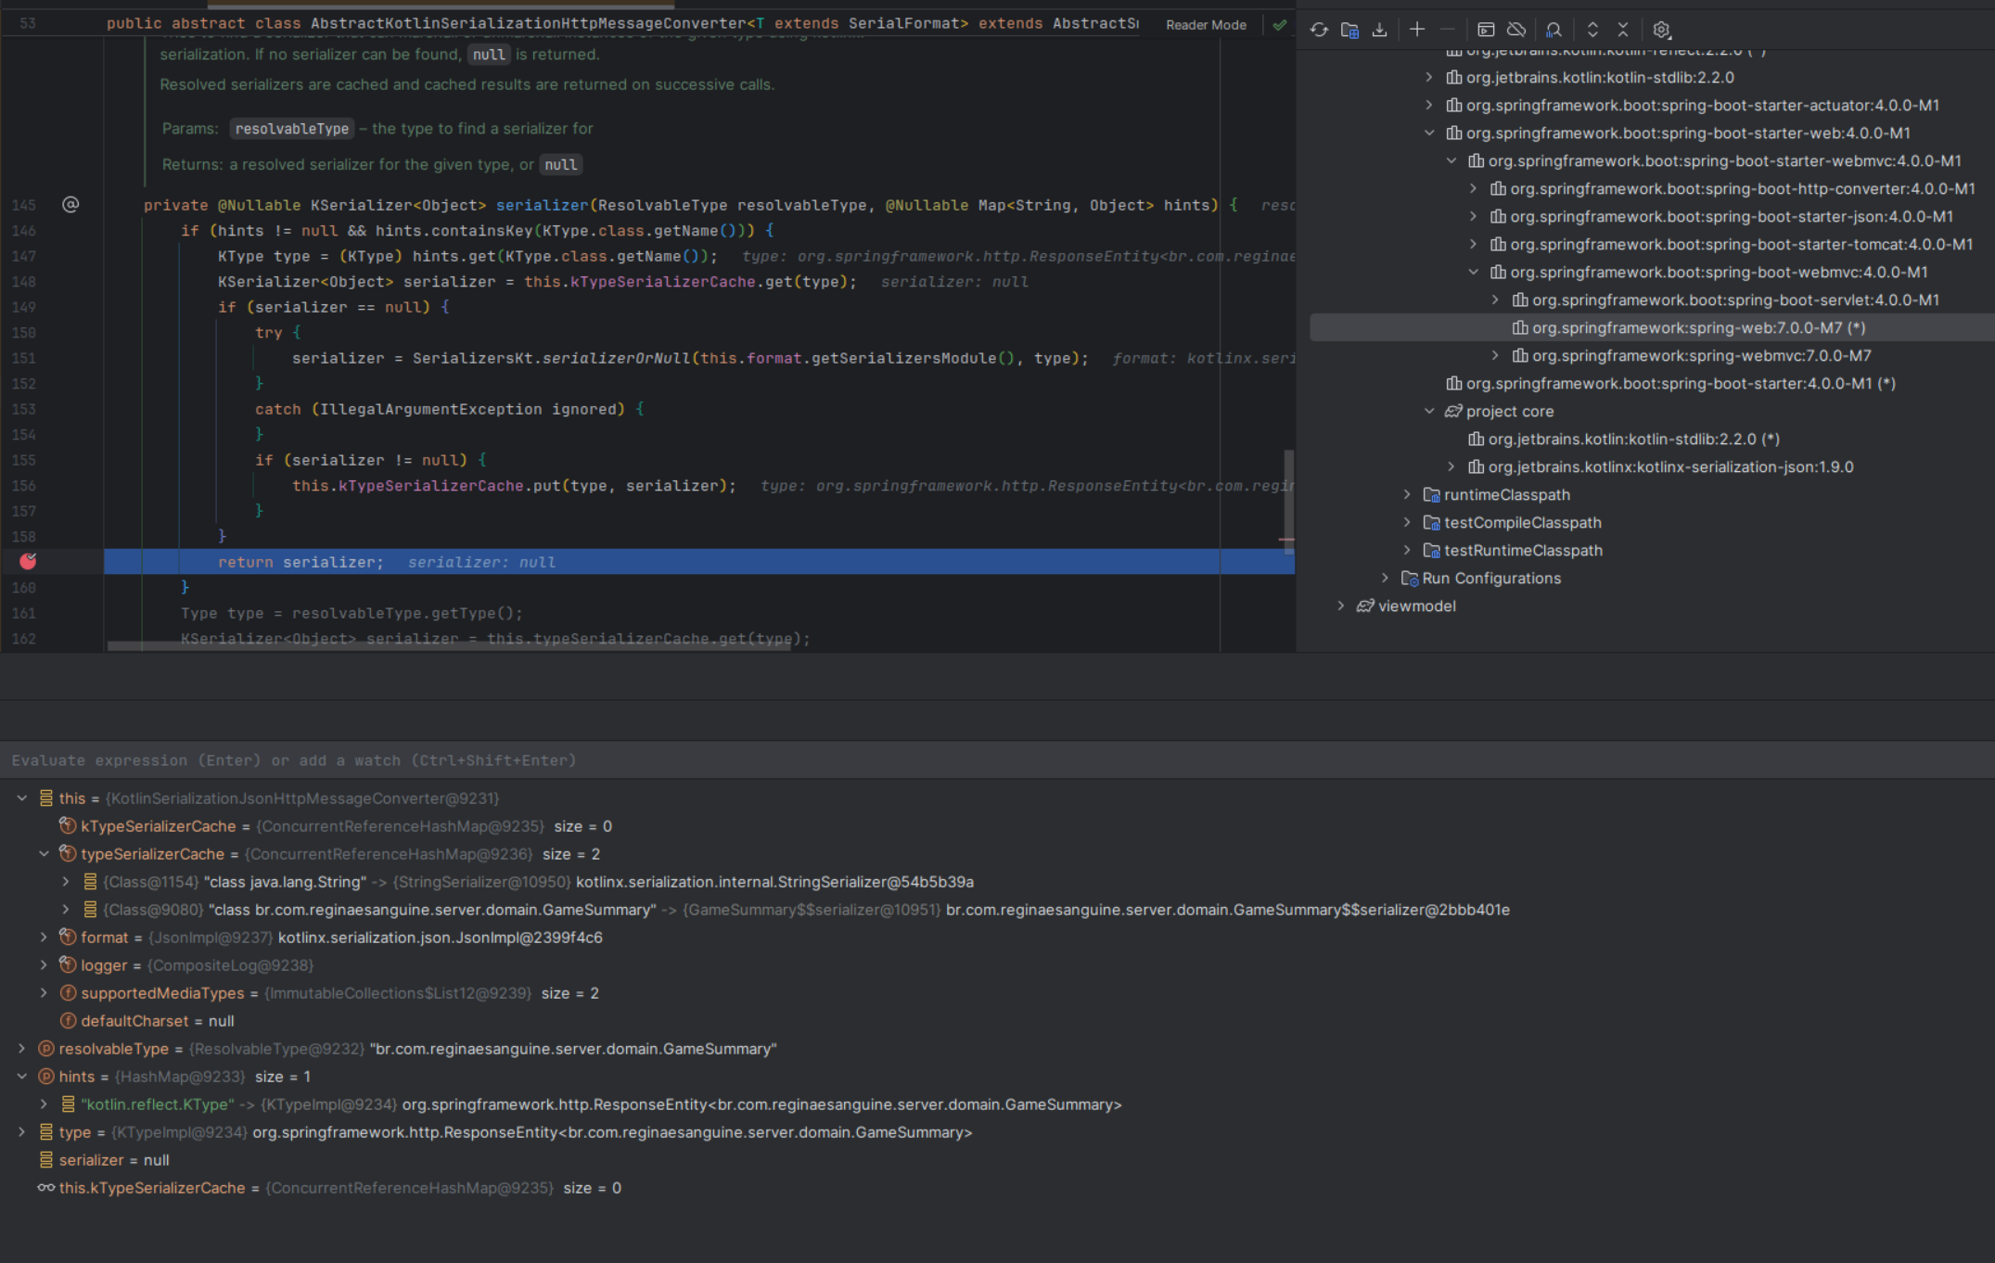Expand spring-boot-http-converter dependency
The image size is (1995, 1263).
(x=1474, y=188)
